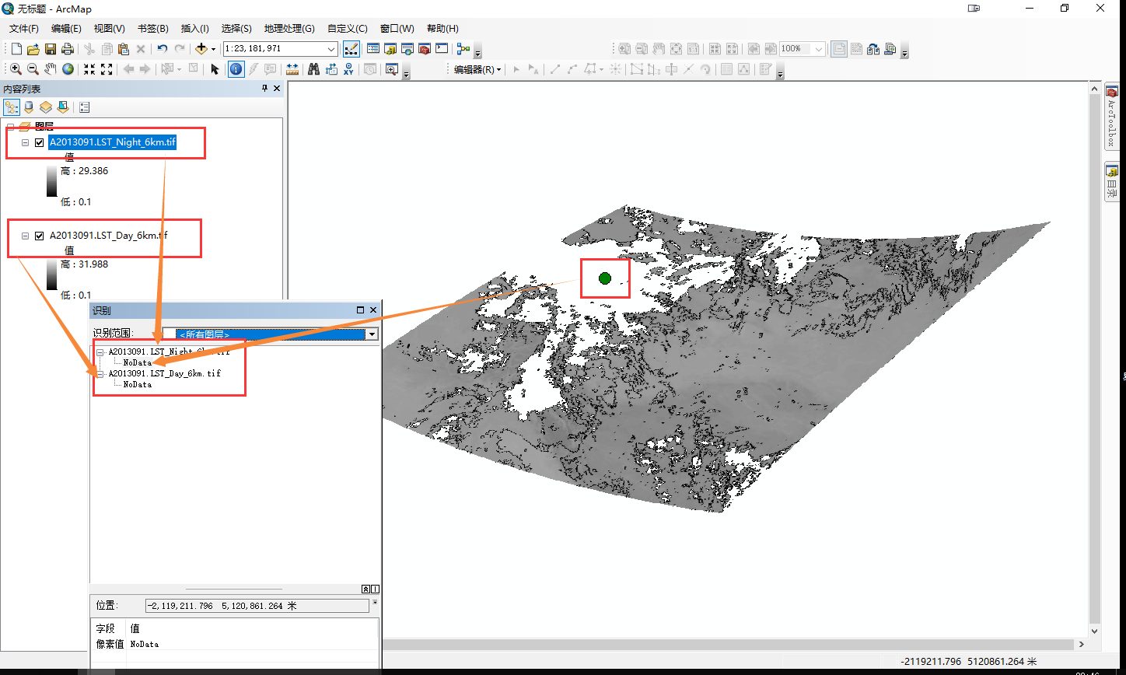Viewport: 1126px width, 675px height.
Task: Toggle List By Drawing Order in contents panel
Action: pyautogui.click(x=12, y=107)
